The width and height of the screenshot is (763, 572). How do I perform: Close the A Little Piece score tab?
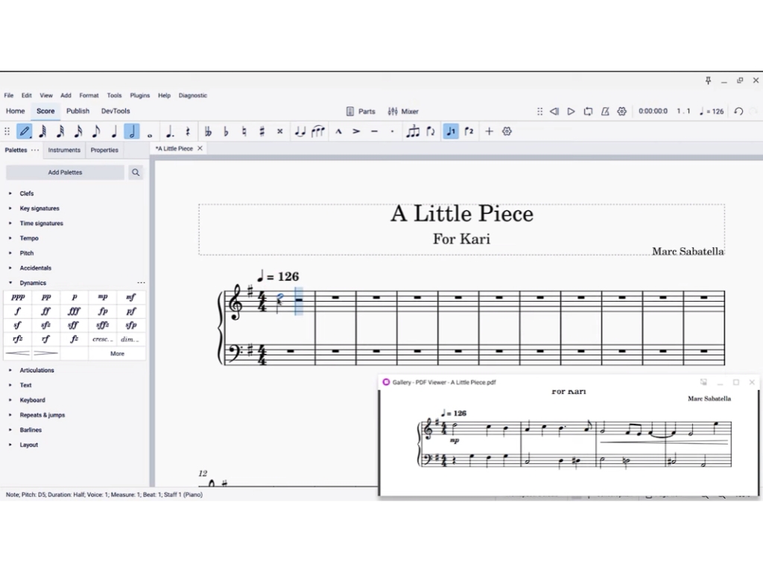point(200,149)
